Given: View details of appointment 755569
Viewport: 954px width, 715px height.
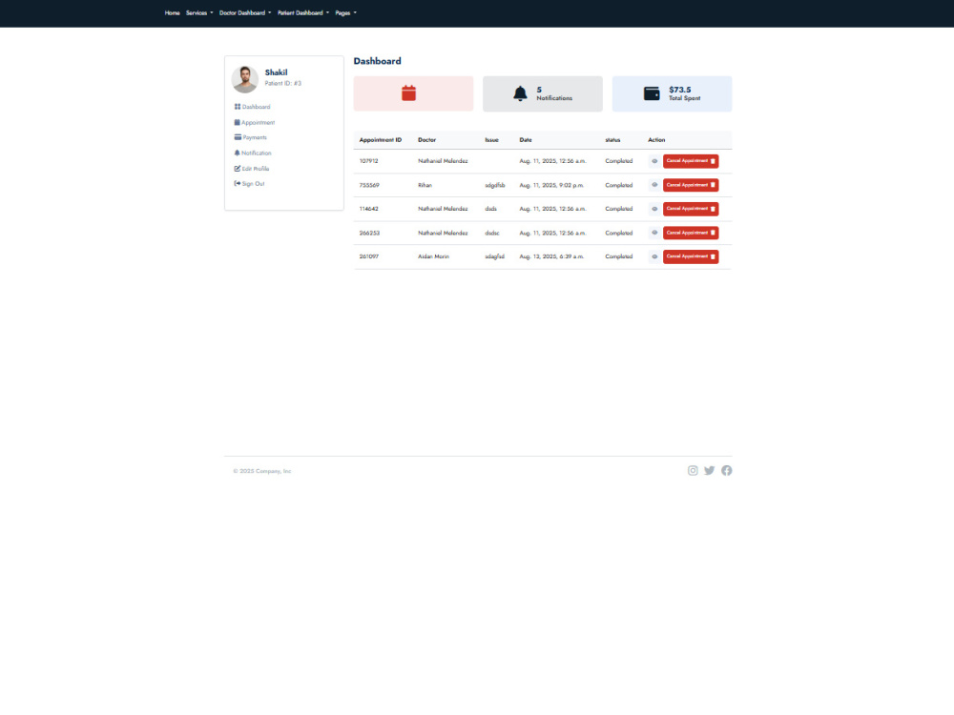Looking at the screenshot, I should point(654,185).
